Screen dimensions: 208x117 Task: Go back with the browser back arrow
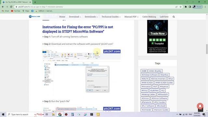tap(3, 7)
